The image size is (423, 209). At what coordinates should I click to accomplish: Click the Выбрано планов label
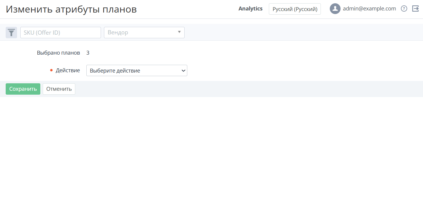click(59, 53)
